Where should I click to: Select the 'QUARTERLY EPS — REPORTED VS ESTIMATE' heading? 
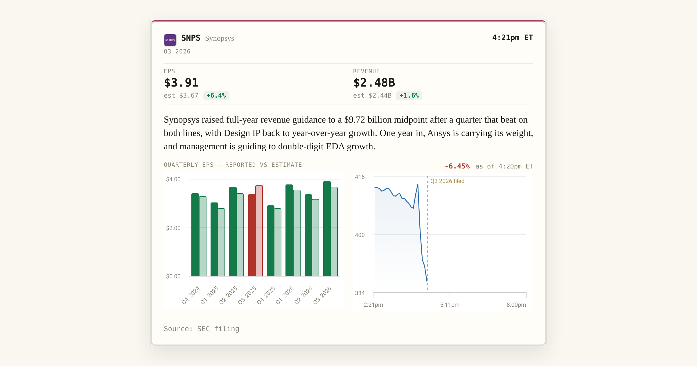click(233, 165)
